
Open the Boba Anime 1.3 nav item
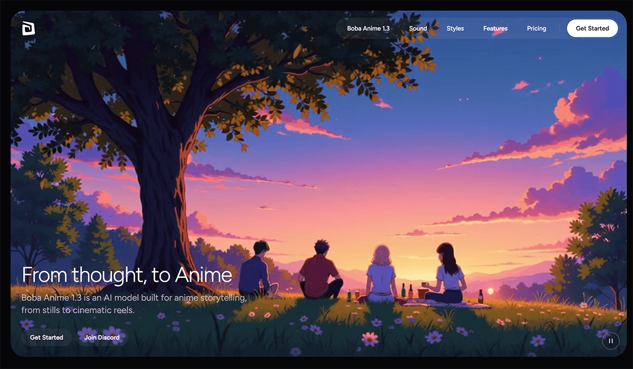[x=368, y=28]
